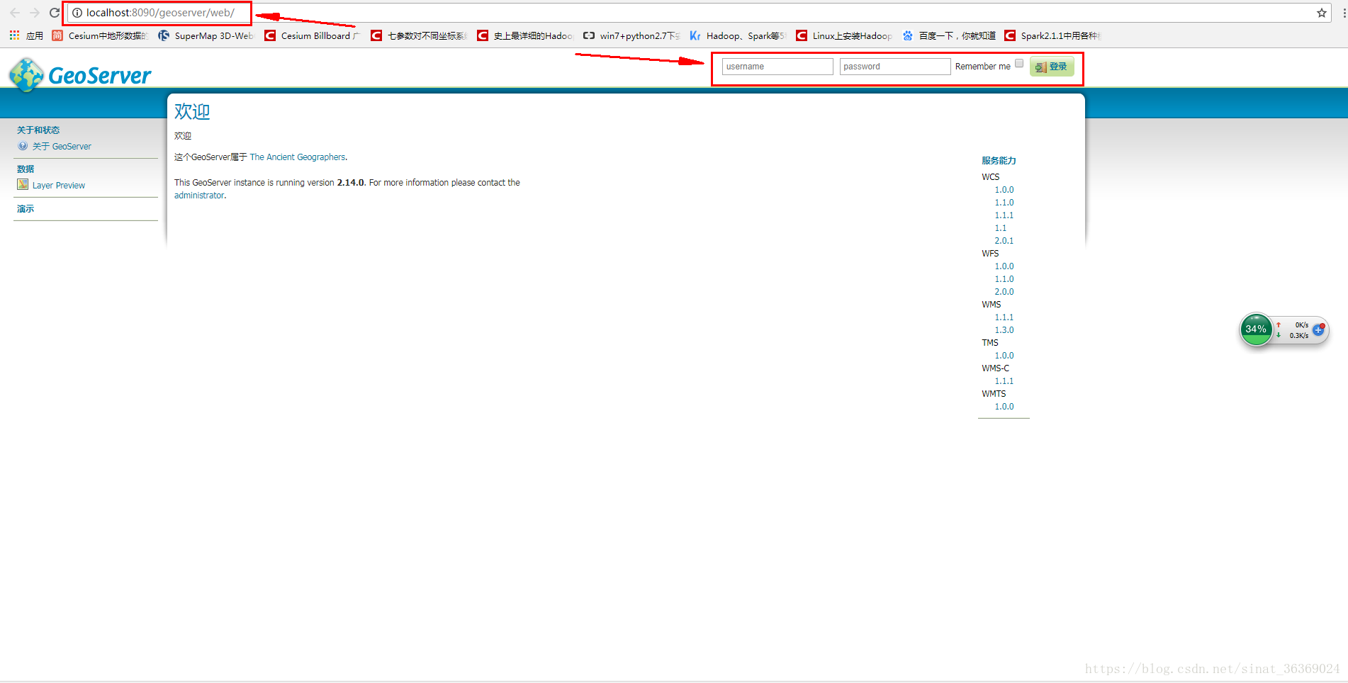Click the 服务能力 heading
1348x683 pixels.
point(999,161)
